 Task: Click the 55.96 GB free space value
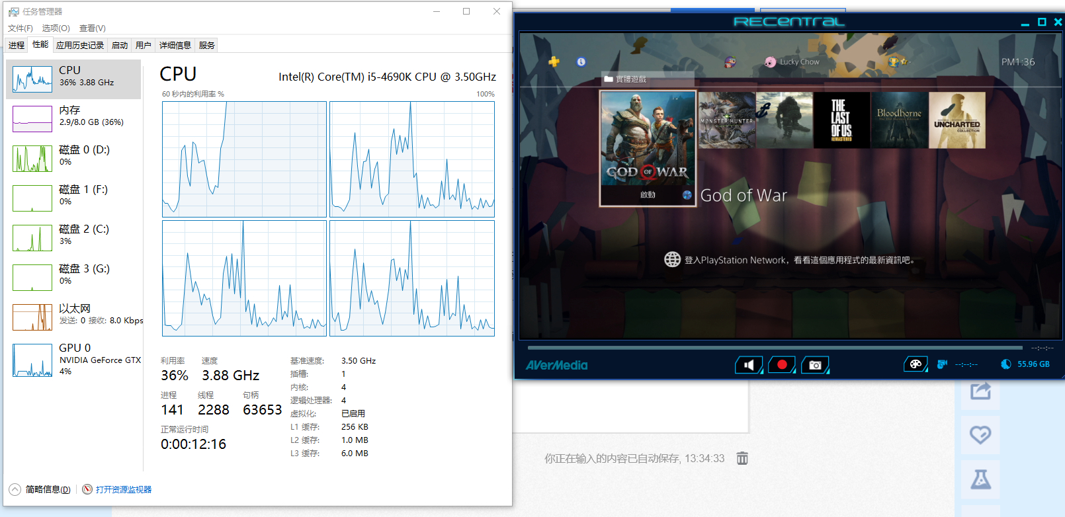1033,364
